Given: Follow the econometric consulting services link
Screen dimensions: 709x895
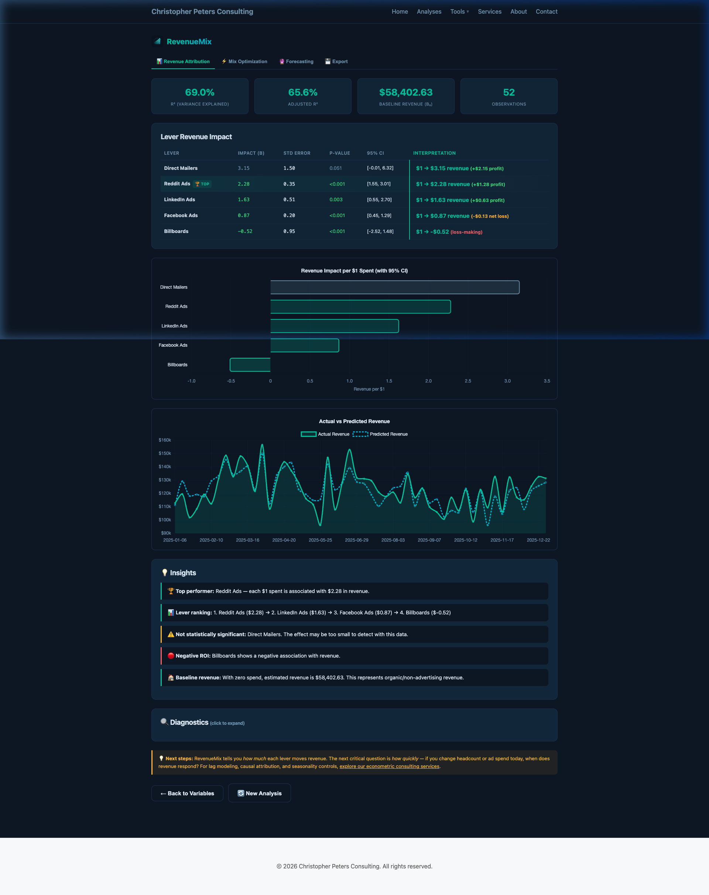Looking at the screenshot, I should click(x=389, y=766).
